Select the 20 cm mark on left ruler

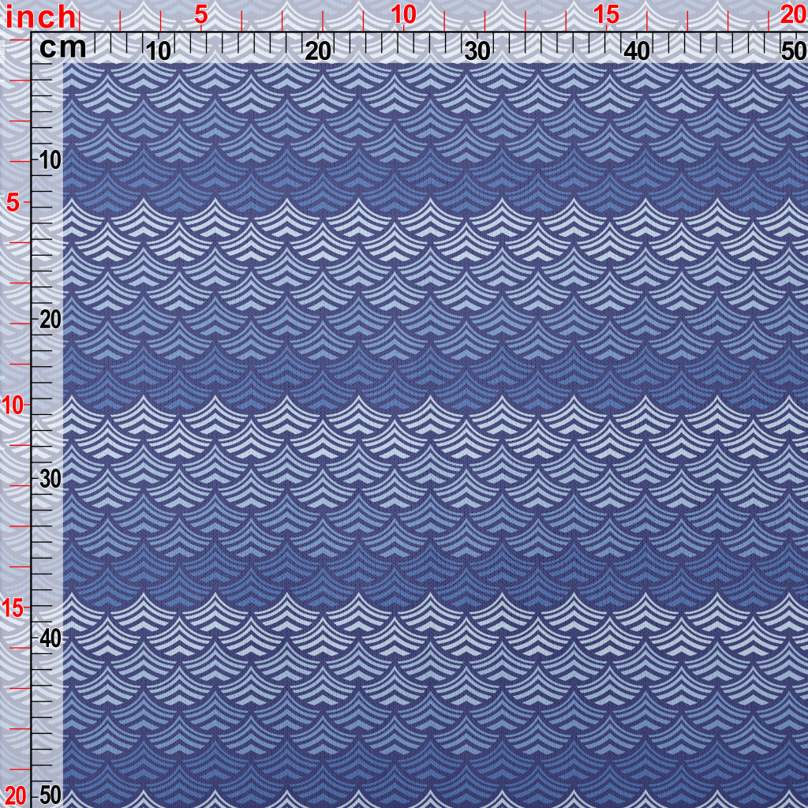point(50,320)
